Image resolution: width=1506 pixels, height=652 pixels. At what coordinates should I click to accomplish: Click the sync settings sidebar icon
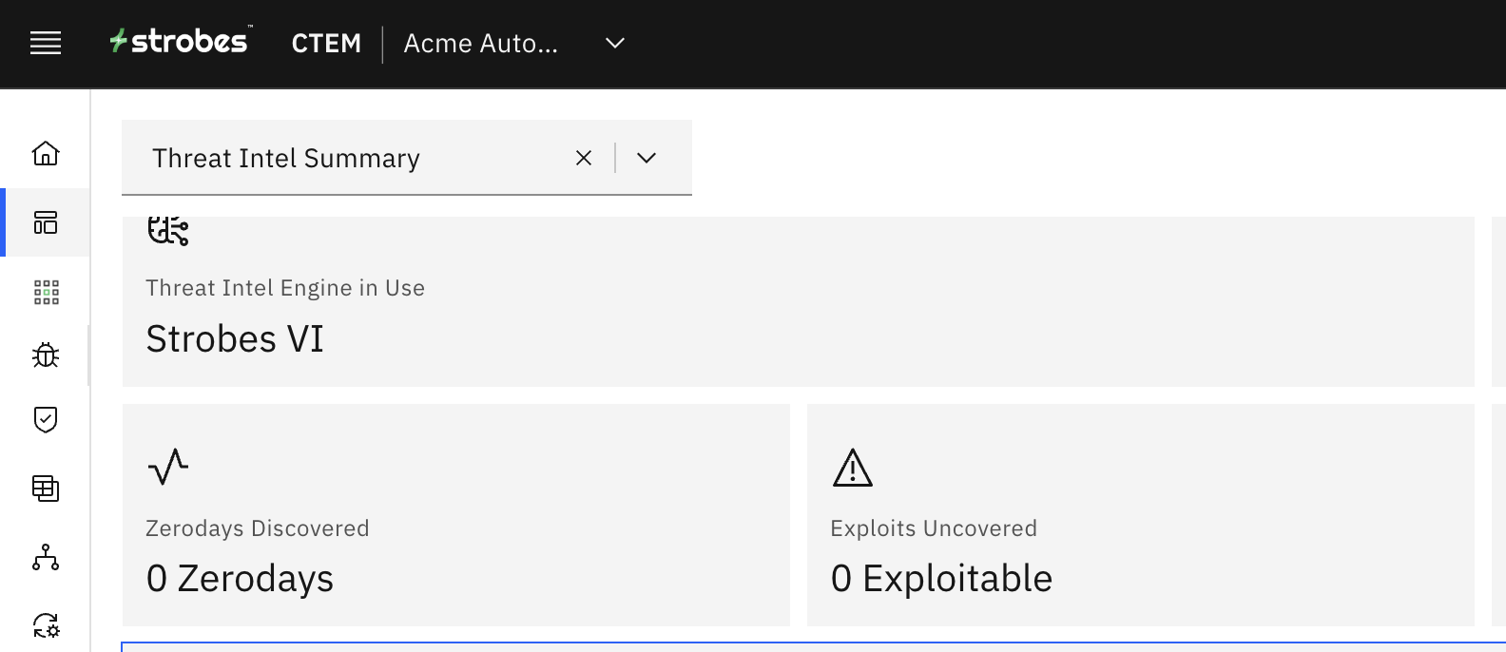coord(46,625)
